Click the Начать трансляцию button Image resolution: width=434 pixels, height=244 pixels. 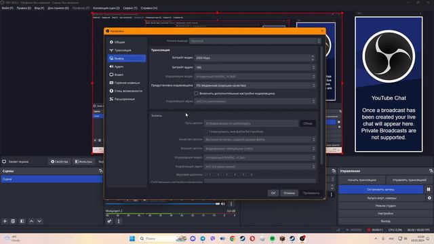coord(361,180)
